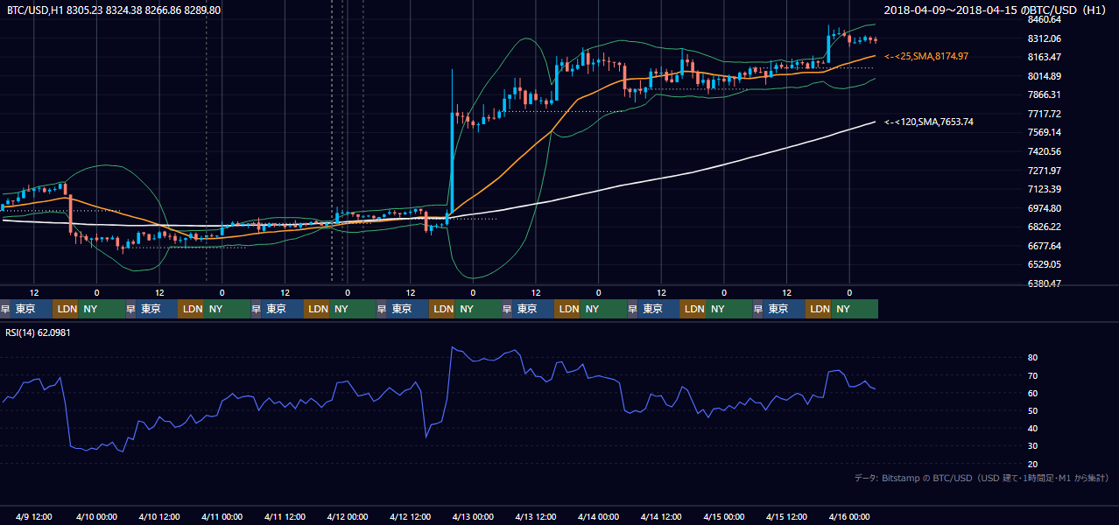Click the 4/10 12:00 time label

coord(159,516)
